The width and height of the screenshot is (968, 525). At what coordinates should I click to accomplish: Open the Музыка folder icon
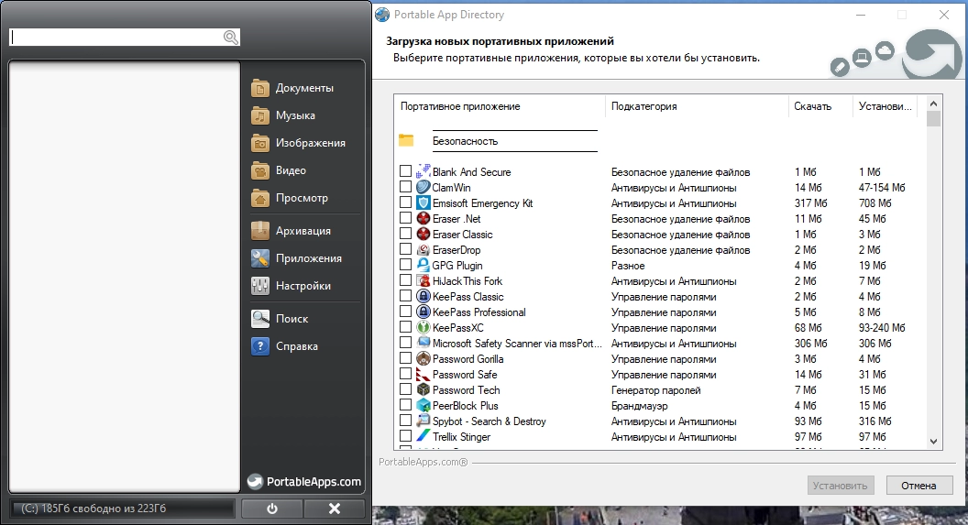(x=260, y=115)
